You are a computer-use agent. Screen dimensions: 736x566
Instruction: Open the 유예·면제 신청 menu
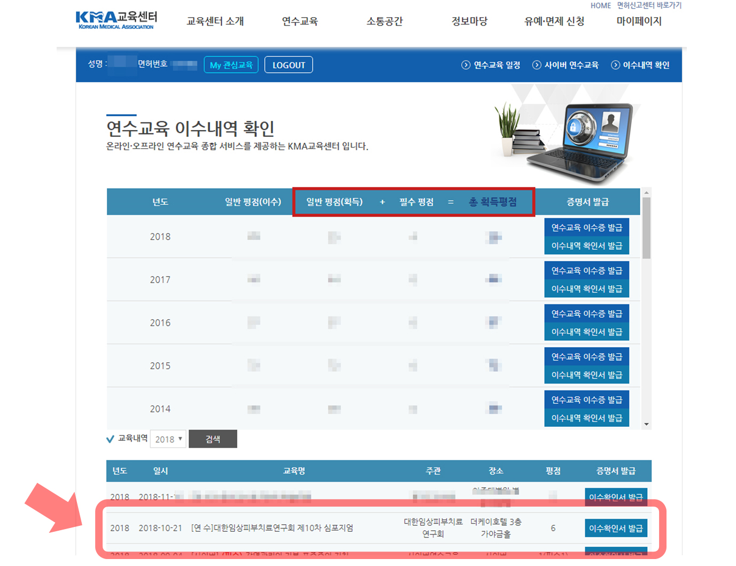click(x=554, y=21)
